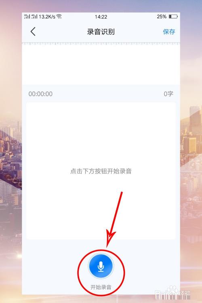Tap the 00:00:00 recording timer

click(40, 94)
